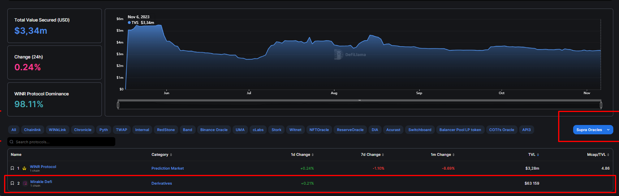Sort by the 1m Change arrows
619x196 pixels.
click(x=453, y=155)
